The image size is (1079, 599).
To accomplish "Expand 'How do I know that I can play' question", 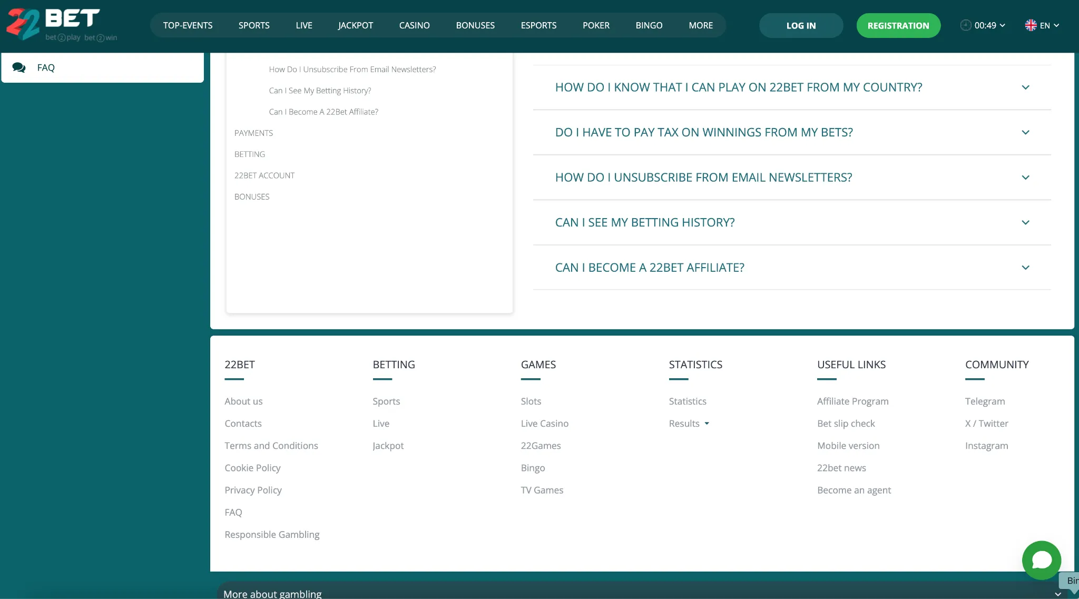I will [x=792, y=87].
